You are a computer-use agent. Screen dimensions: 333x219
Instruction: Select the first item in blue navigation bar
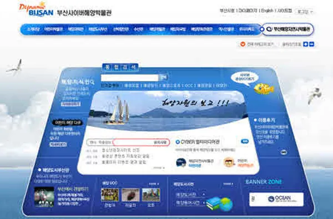(x=33, y=29)
